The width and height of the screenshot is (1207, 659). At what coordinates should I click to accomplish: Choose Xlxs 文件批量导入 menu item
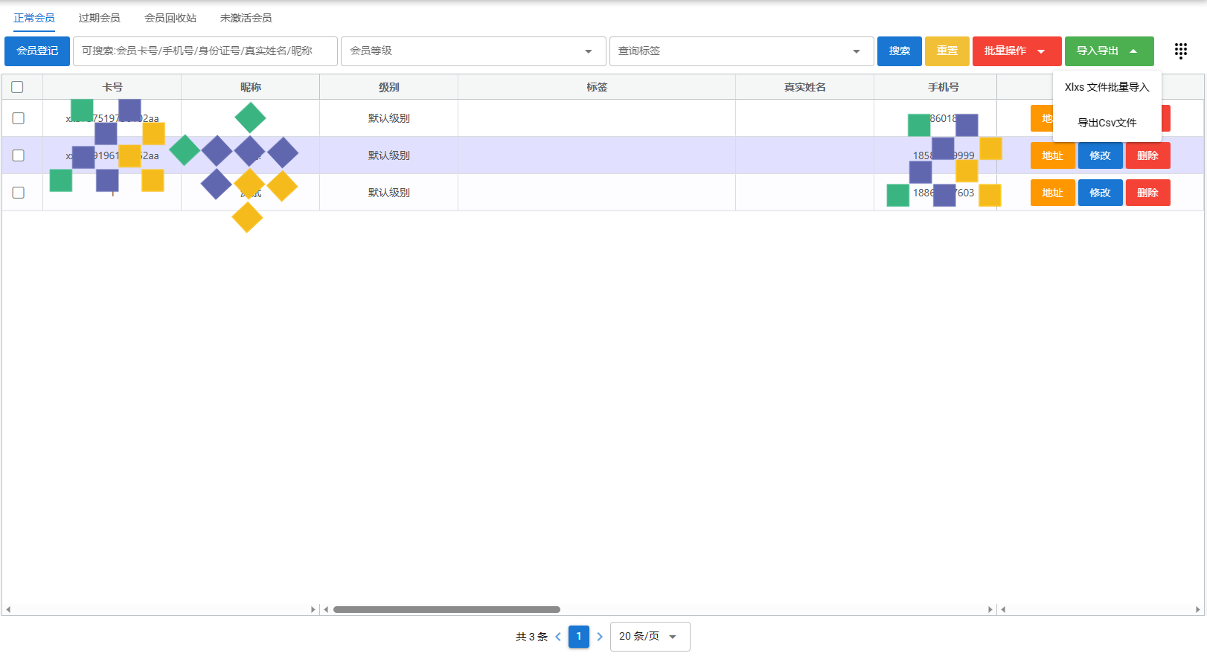click(x=1107, y=87)
